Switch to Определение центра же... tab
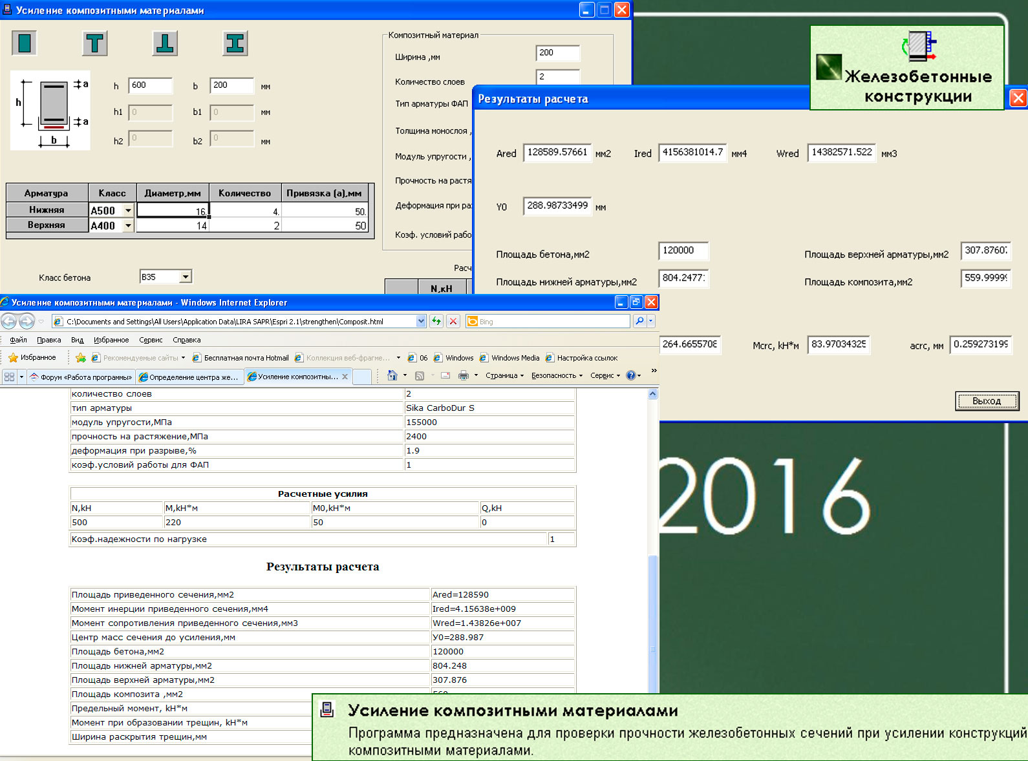The width and height of the screenshot is (1028, 761). click(x=189, y=377)
